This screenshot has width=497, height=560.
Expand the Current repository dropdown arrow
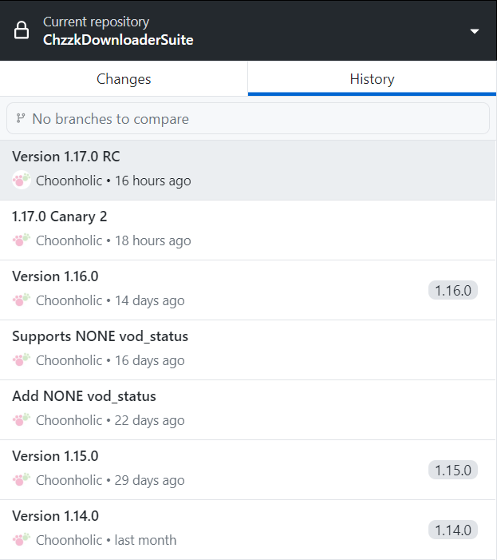pos(475,31)
